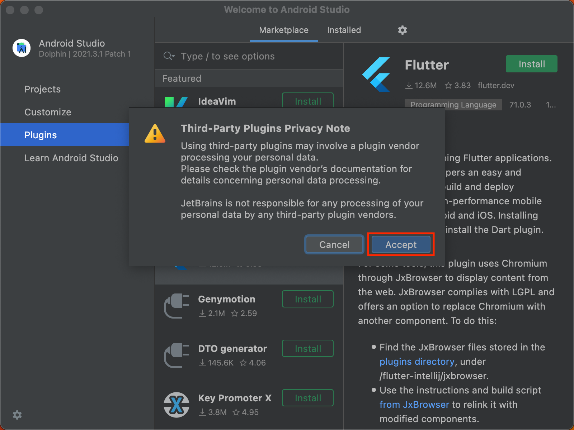The width and height of the screenshot is (574, 430).
Task: Open the bottom-left settings gear
Action: click(x=17, y=415)
